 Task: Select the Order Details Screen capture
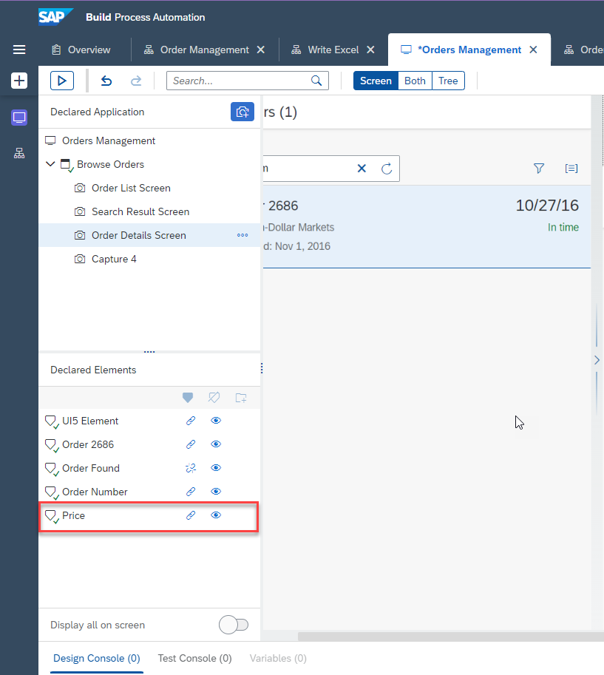tap(149, 235)
